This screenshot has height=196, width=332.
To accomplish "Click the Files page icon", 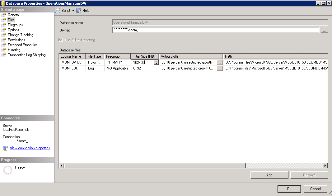I will (x=4, y=20).
